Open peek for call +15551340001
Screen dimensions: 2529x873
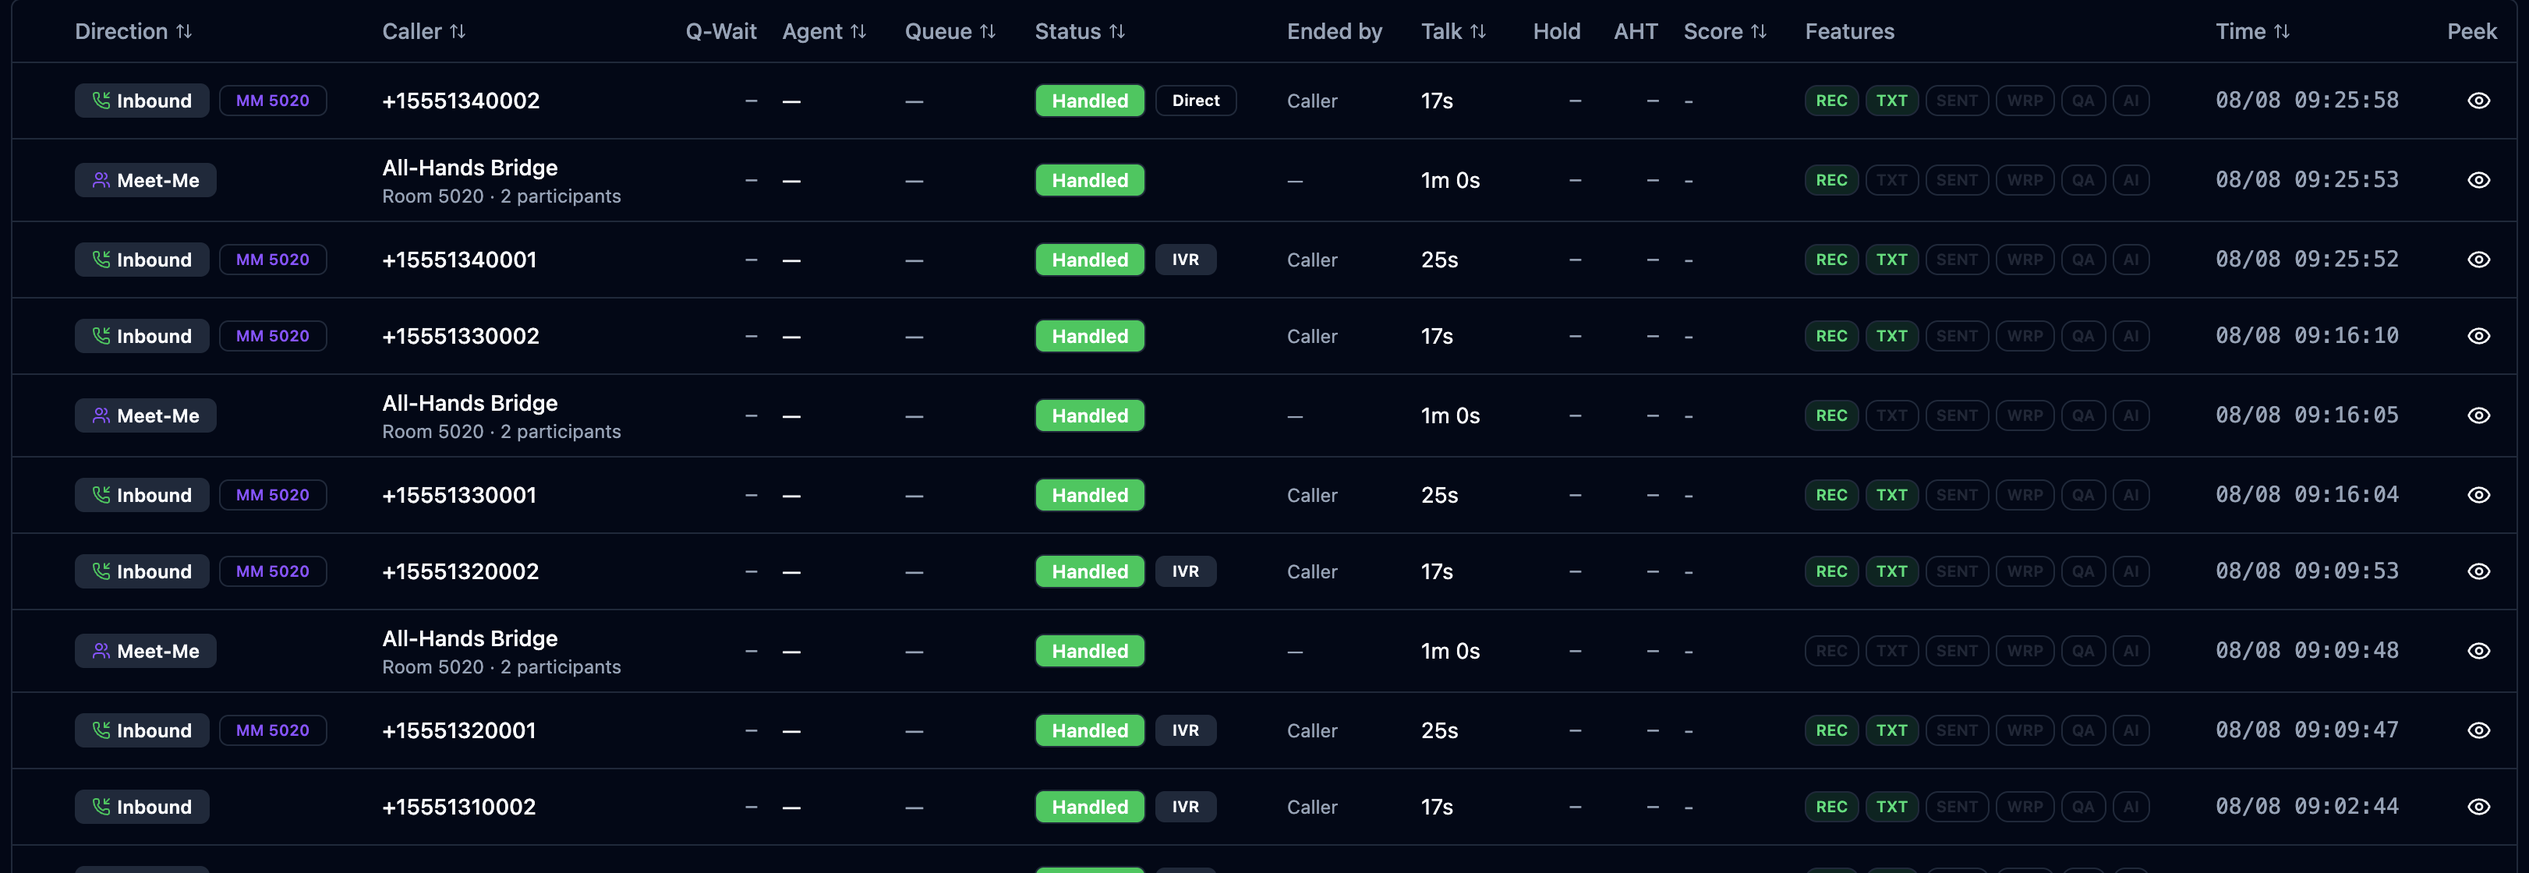point(2478,260)
